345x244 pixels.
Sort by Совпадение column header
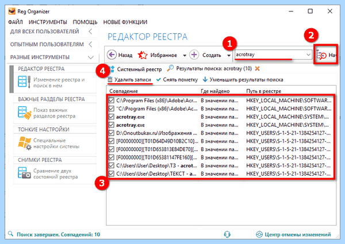click(124, 91)
